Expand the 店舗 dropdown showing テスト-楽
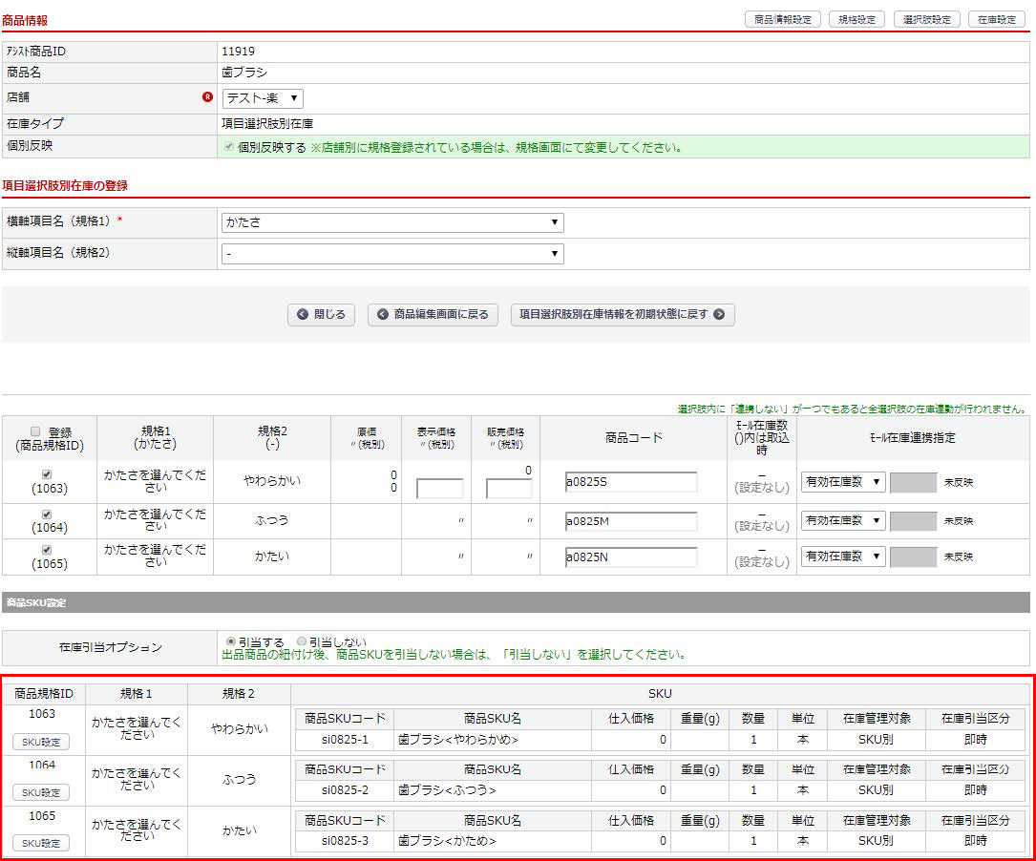 (x=263, y=98)
